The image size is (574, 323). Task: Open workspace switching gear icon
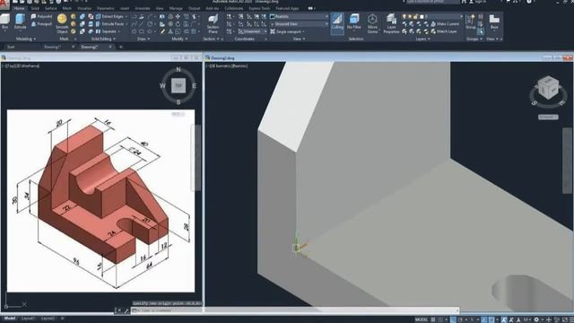coord(536,319)
